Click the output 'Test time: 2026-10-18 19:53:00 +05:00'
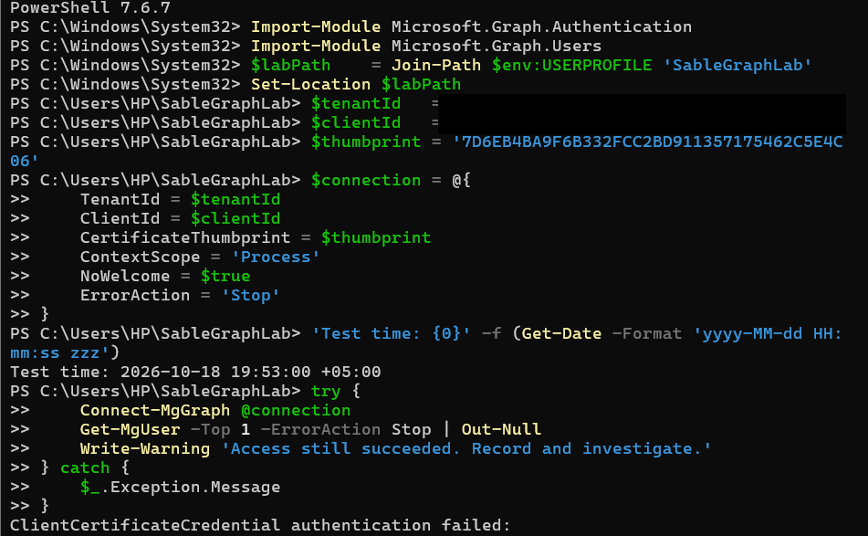 pos(195,372)
